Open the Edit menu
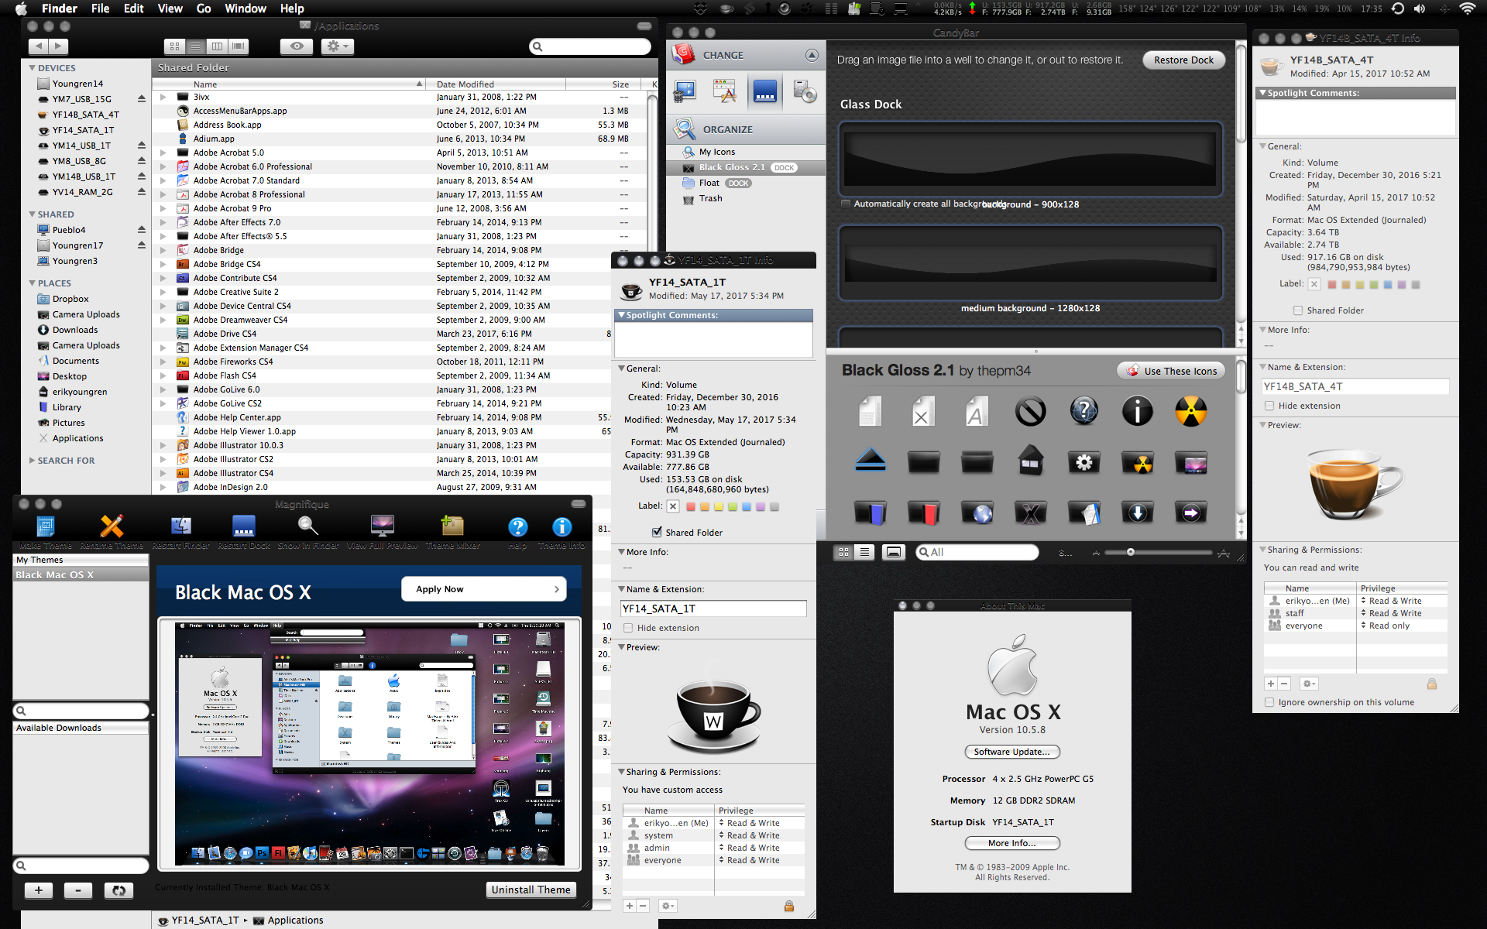The width and height of the screenshot is (1487, 929). [134, 9]
